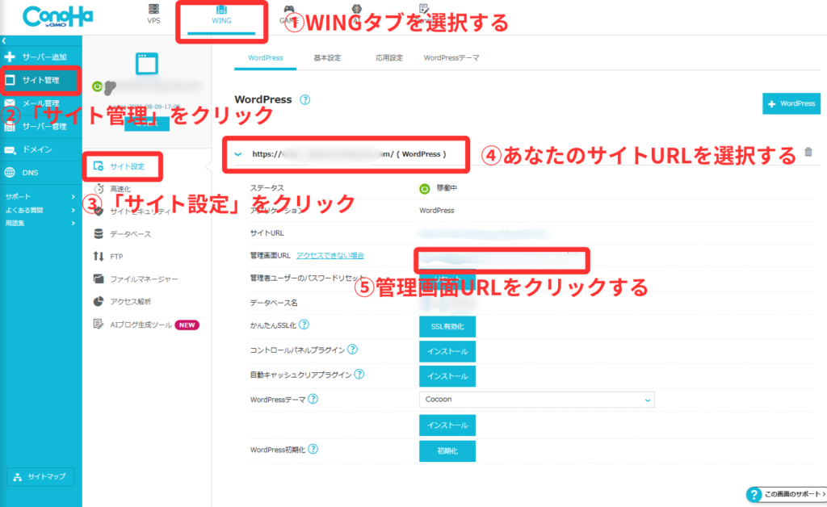Click the trash delete icon beside site URL
The height and width of the screenshot is (507, 827).
808,153
